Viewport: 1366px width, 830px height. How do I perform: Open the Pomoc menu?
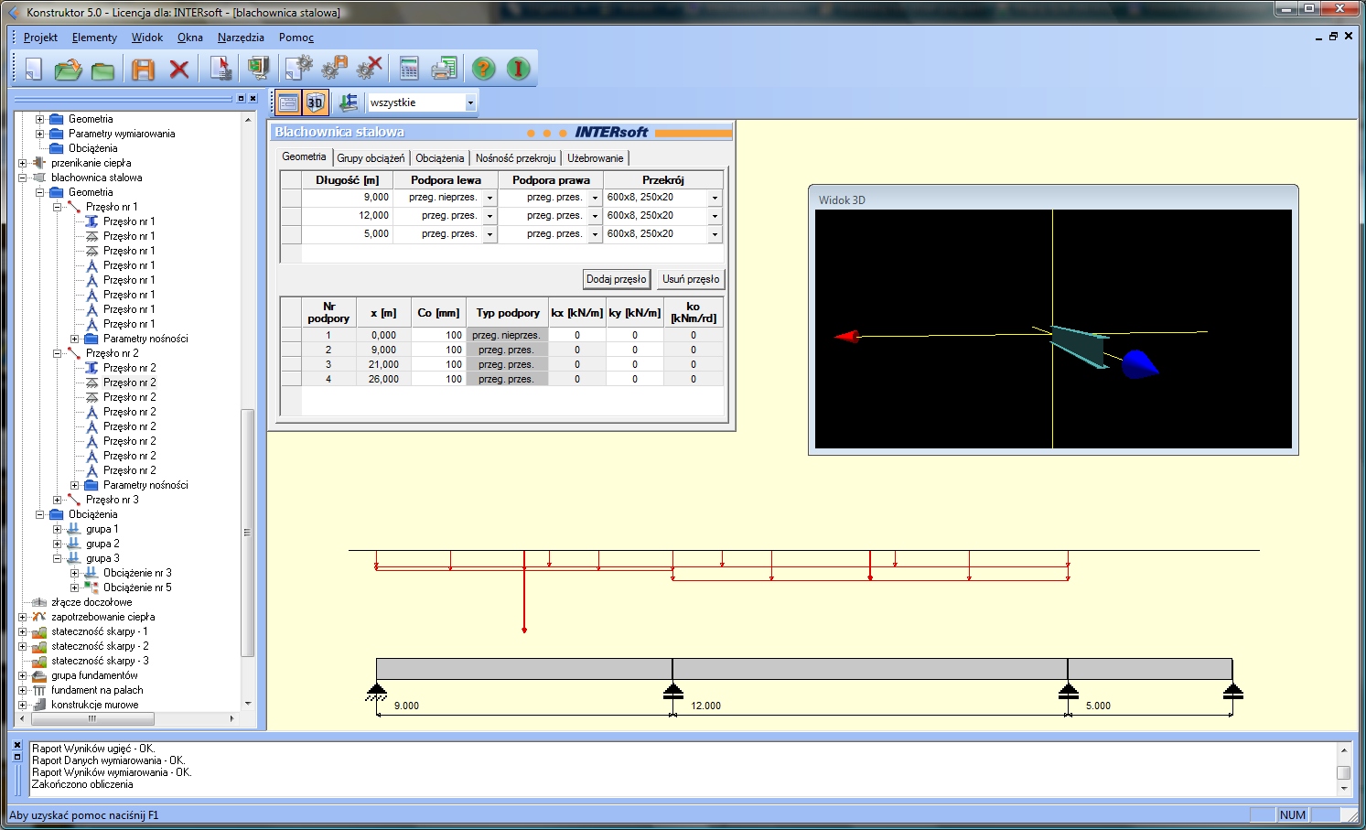296,38
